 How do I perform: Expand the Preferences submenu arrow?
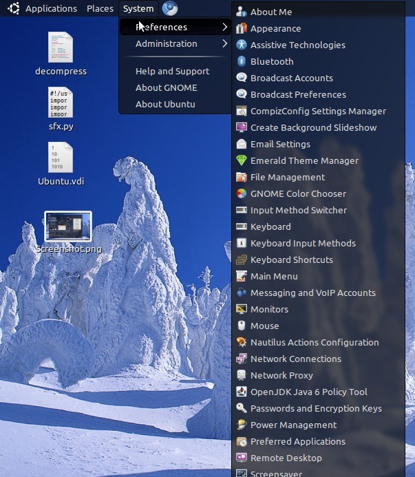click(x=224, y=27)
